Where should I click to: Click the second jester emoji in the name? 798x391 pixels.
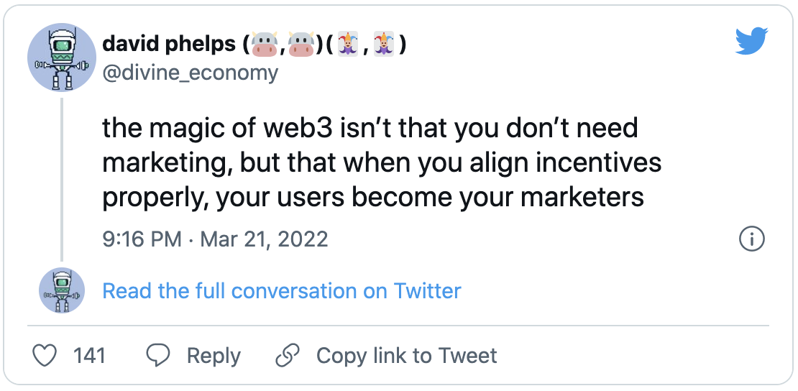click(386, 45)
